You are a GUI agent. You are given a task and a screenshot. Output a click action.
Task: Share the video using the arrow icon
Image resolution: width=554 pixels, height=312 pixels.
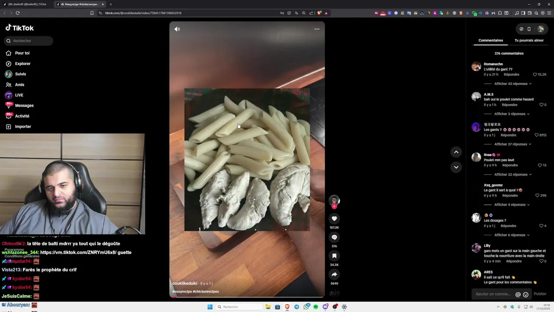coord(334,274)
